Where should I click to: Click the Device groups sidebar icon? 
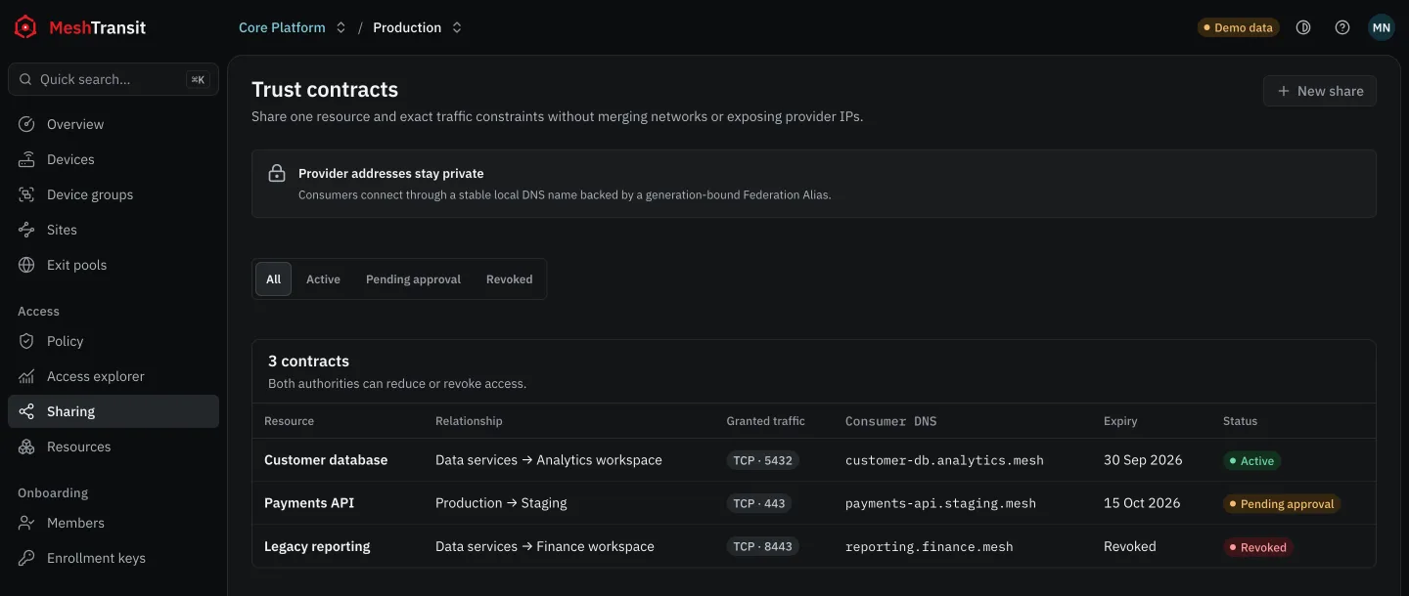[x=27, y=194]
